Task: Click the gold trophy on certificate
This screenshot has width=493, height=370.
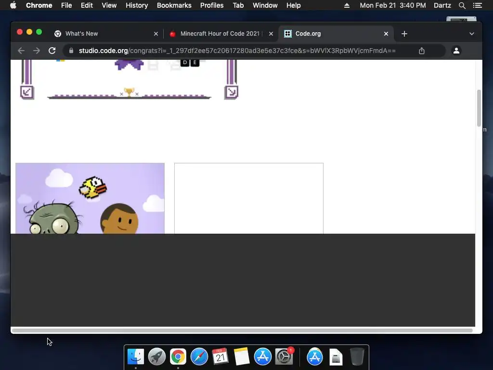Action: (x=129, y=92)
